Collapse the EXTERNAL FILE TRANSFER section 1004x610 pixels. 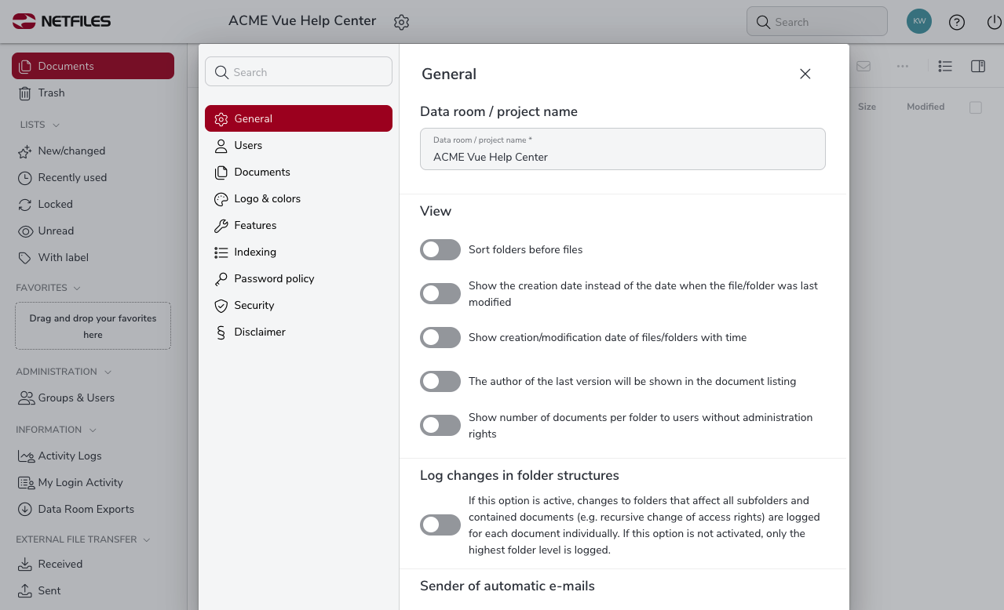(147, 539)
